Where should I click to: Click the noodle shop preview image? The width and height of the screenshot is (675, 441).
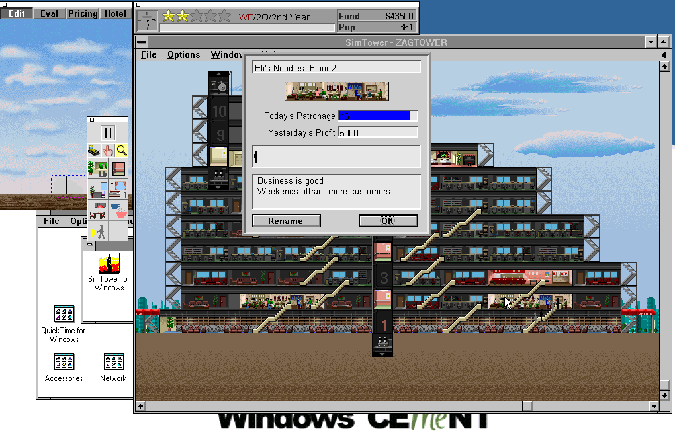(337, 91)
